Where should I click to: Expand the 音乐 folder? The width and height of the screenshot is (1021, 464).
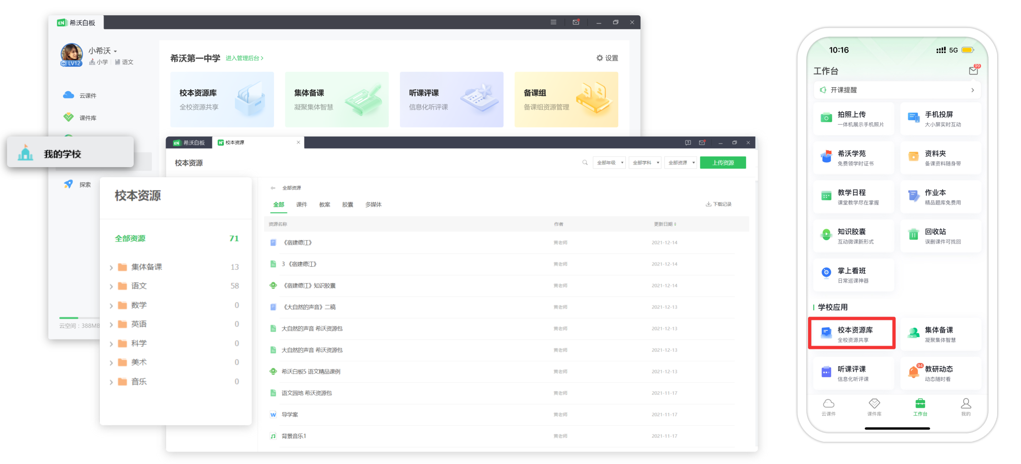pos(111,382)
